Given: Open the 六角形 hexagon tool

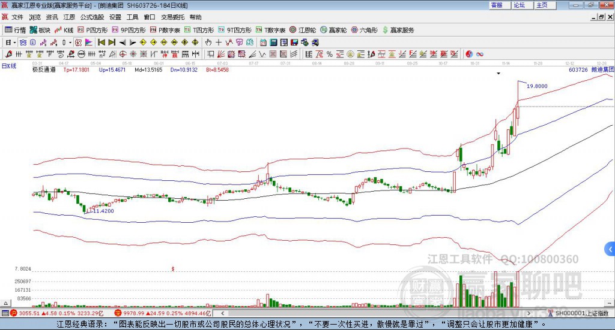Looking at the screenshot, I should pyautogui.click(x=365, y=30).
